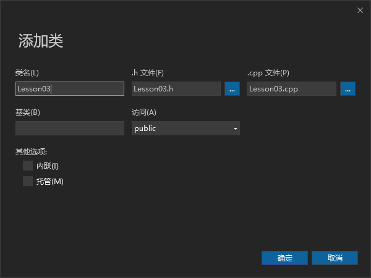Click the .cpp 文件(P) label
Screen dimensions: 371x278
268,73
